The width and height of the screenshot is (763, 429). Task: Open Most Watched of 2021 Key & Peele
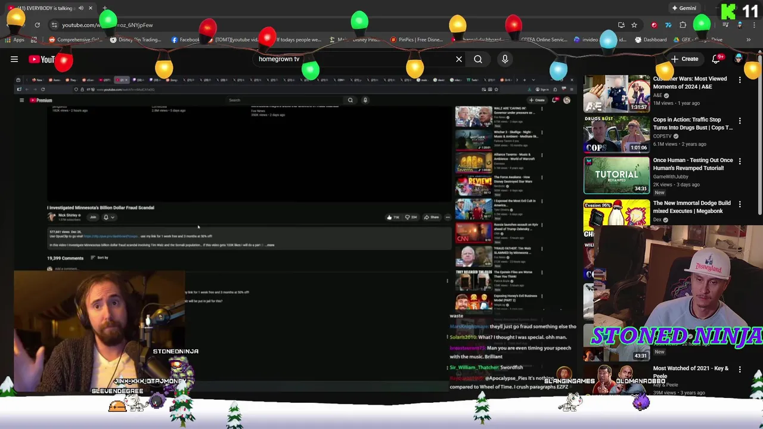click(690, 372)
